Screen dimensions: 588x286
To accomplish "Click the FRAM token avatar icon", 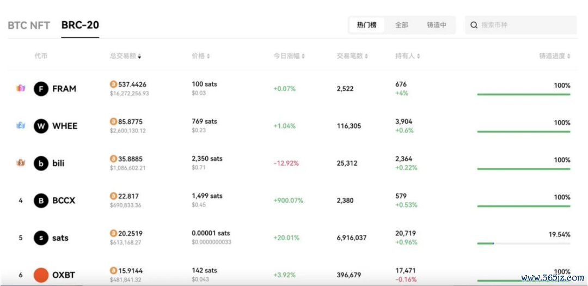I will pyautogui.click(x=41, y=89).
